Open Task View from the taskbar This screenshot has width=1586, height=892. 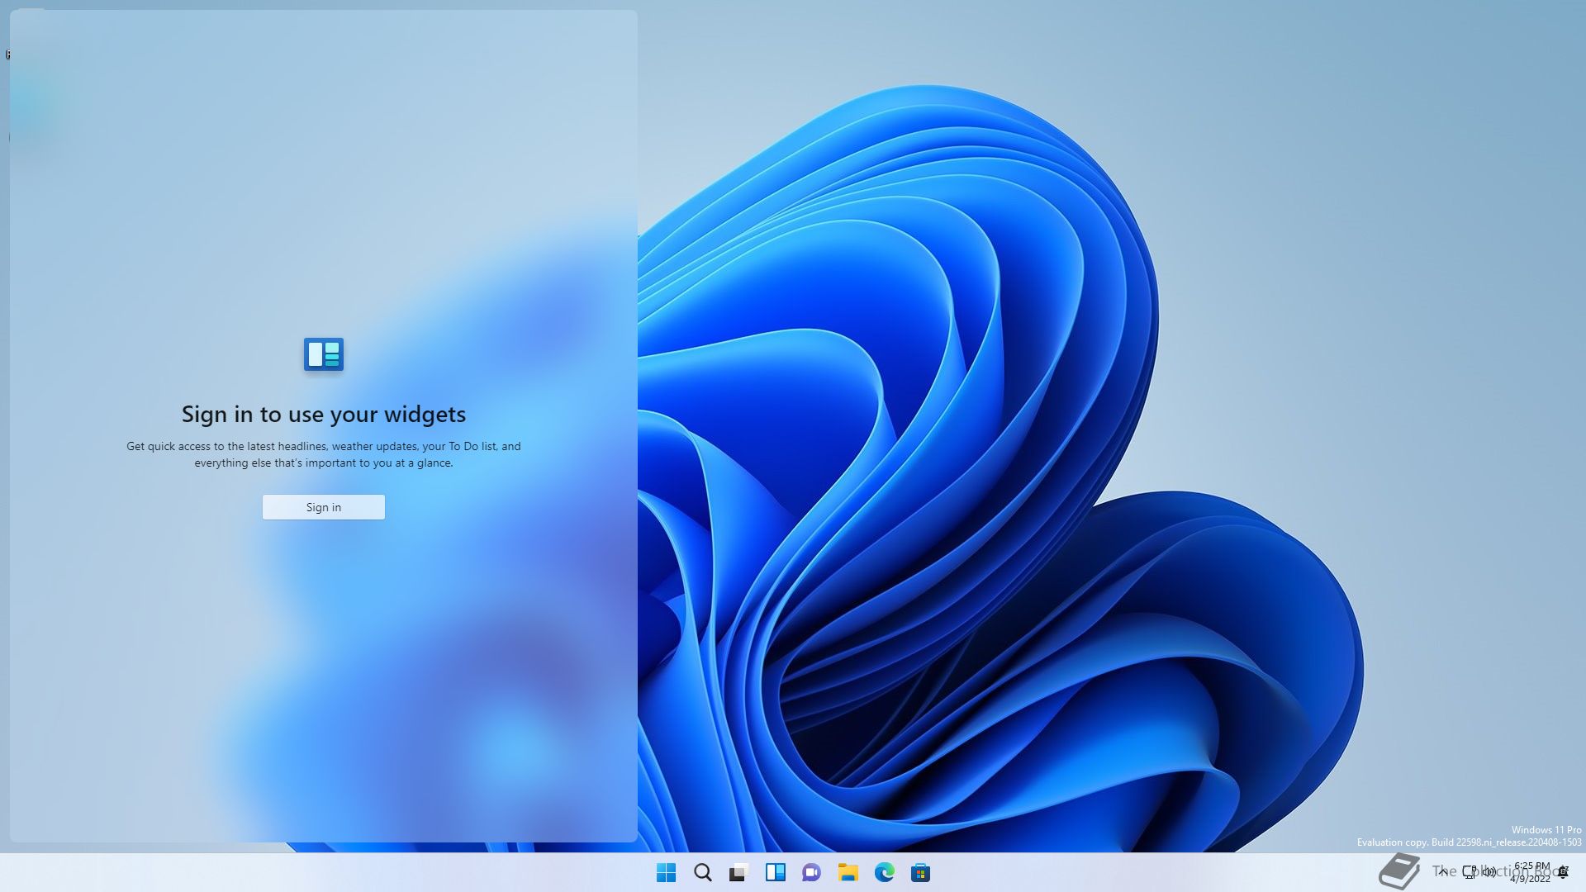[738, 872]
